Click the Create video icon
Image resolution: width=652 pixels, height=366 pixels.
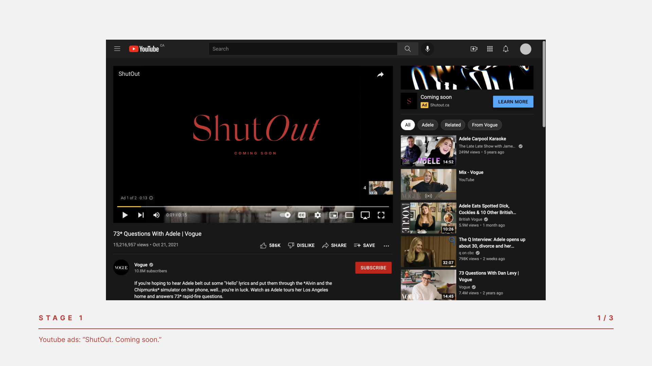pyautogui.click(x=474, y=49)
